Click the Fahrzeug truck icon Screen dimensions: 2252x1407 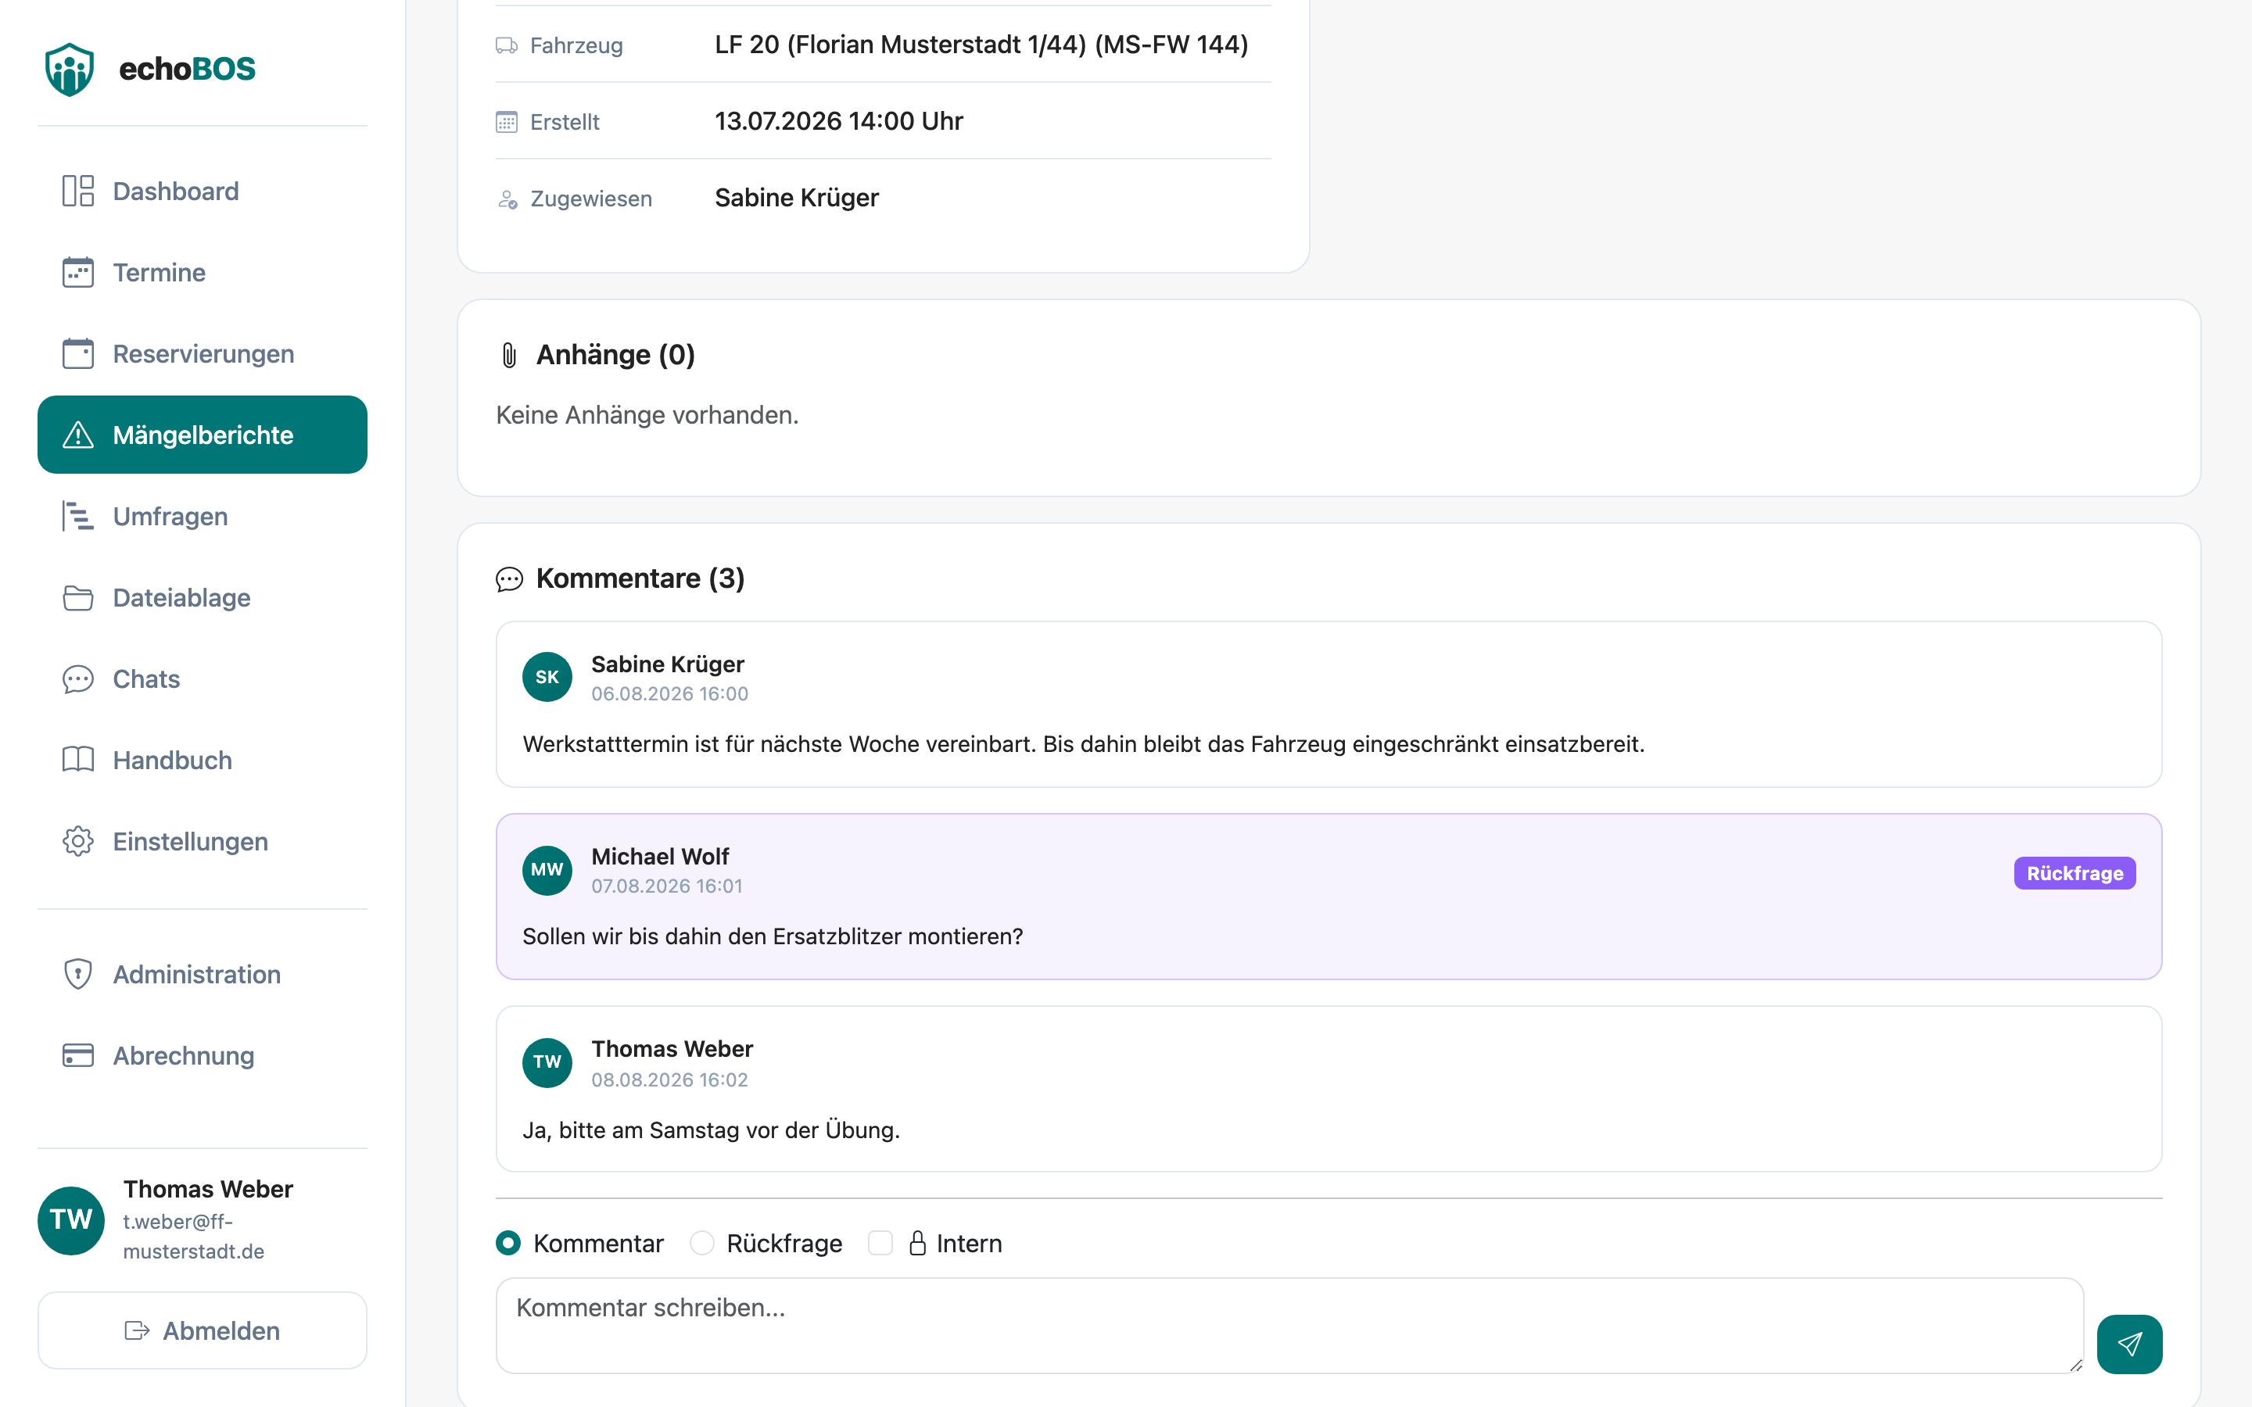coord(506,45)
